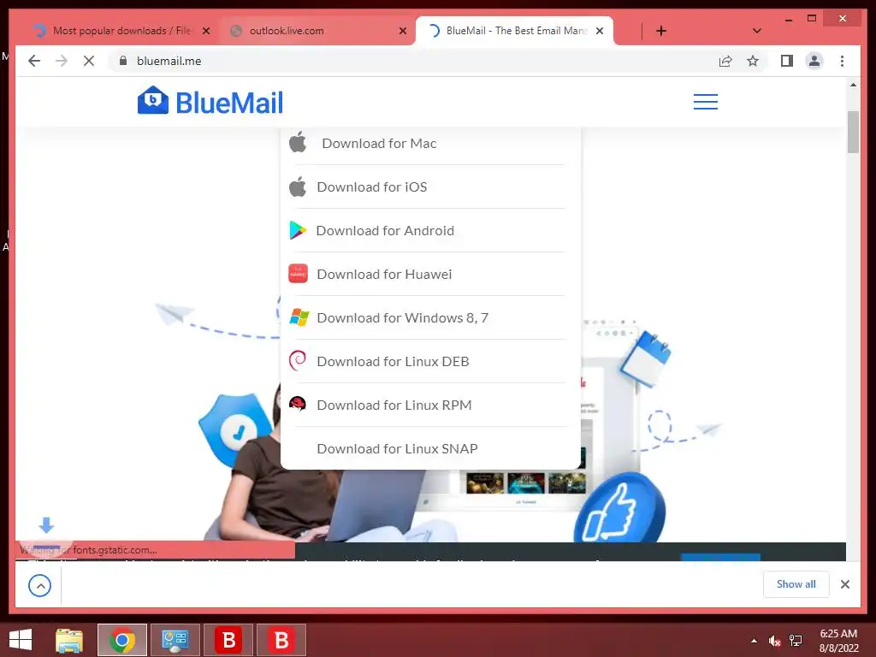Viewport: 876px width, 657px height.
Task: Click the Chrome taskbar icon
Action: point(122,640)
